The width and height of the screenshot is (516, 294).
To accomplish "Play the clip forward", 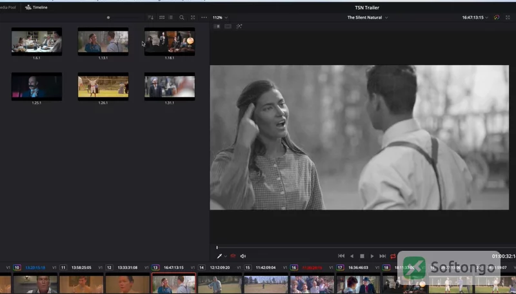I will pos(372,256).
